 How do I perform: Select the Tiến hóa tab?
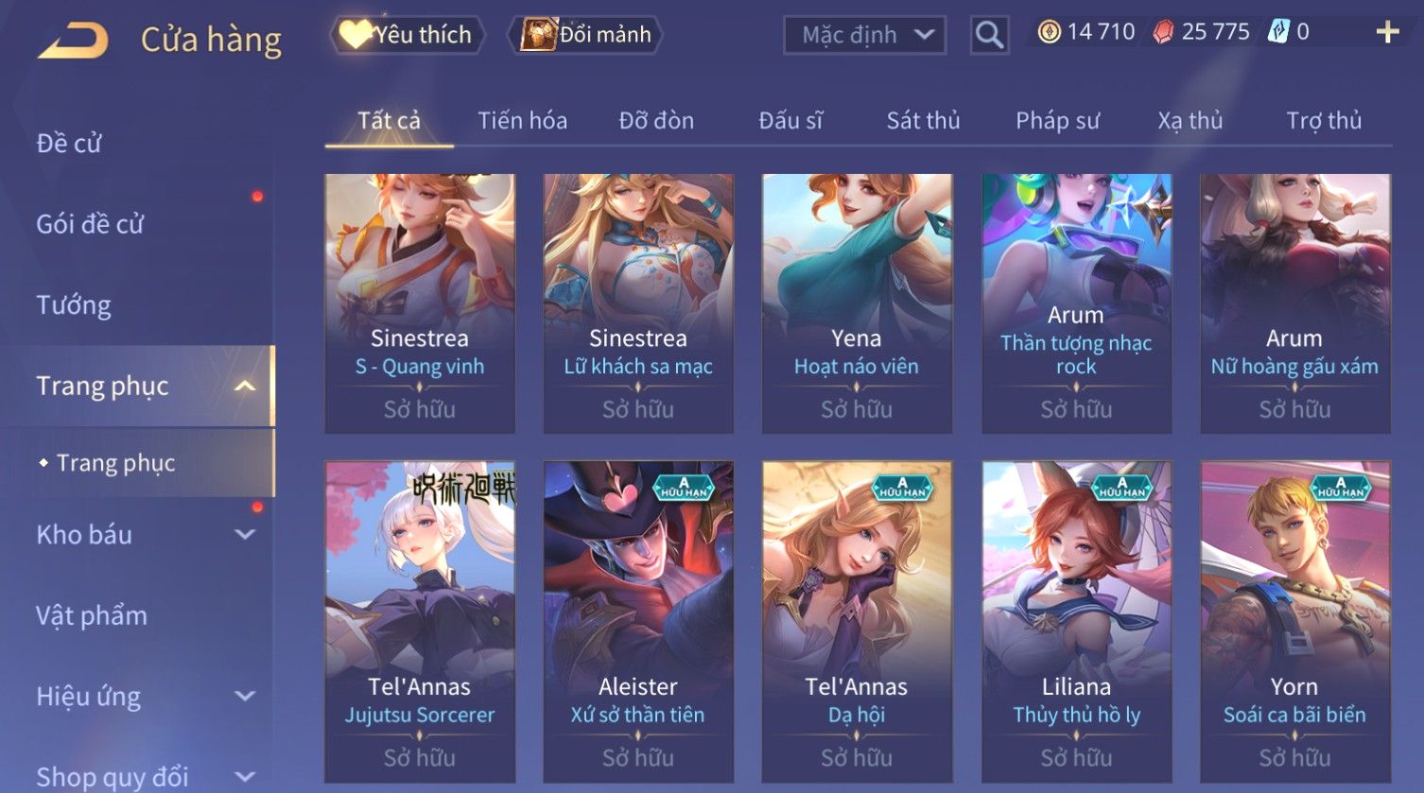(x=522, y=120)
